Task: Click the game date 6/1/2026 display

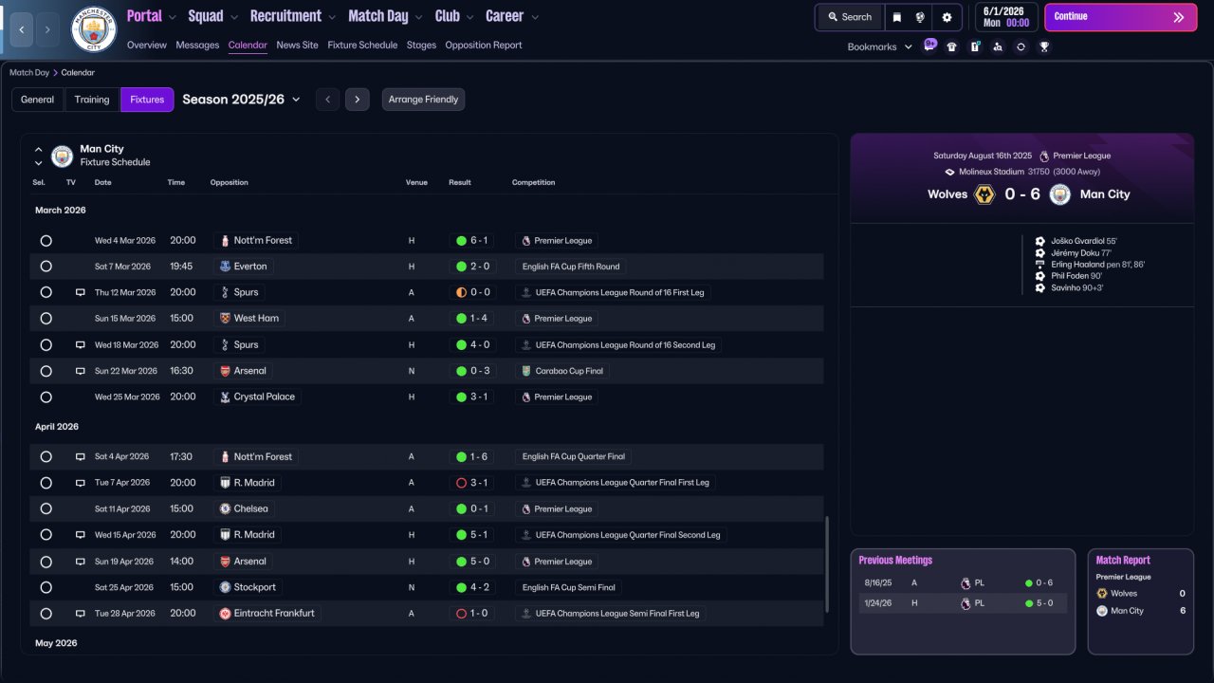Action: point(1004,17)
